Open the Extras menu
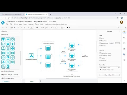 click(37, 24)
